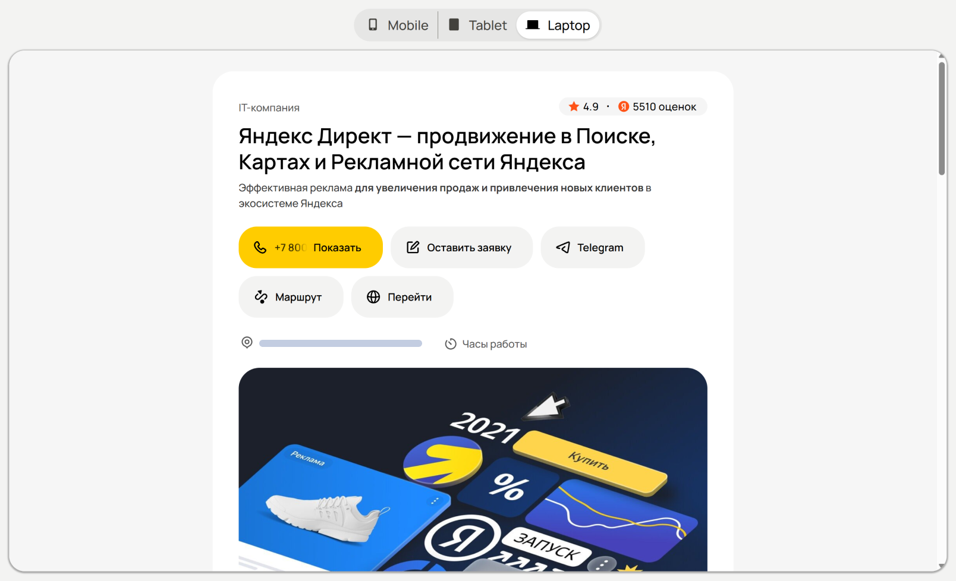Click the phone handset icon

(x=260, y=247)
